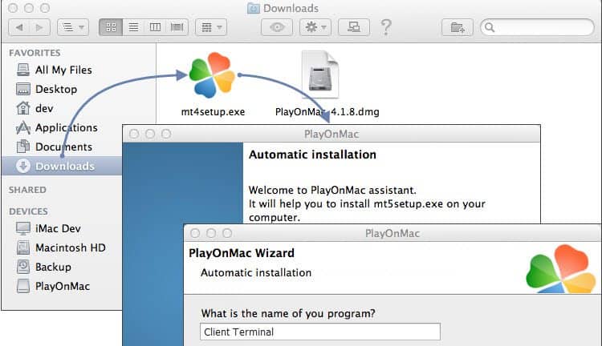Screen dimensions: 602x346
Task: Switch Finder to column view
Action: click(155, 27)
